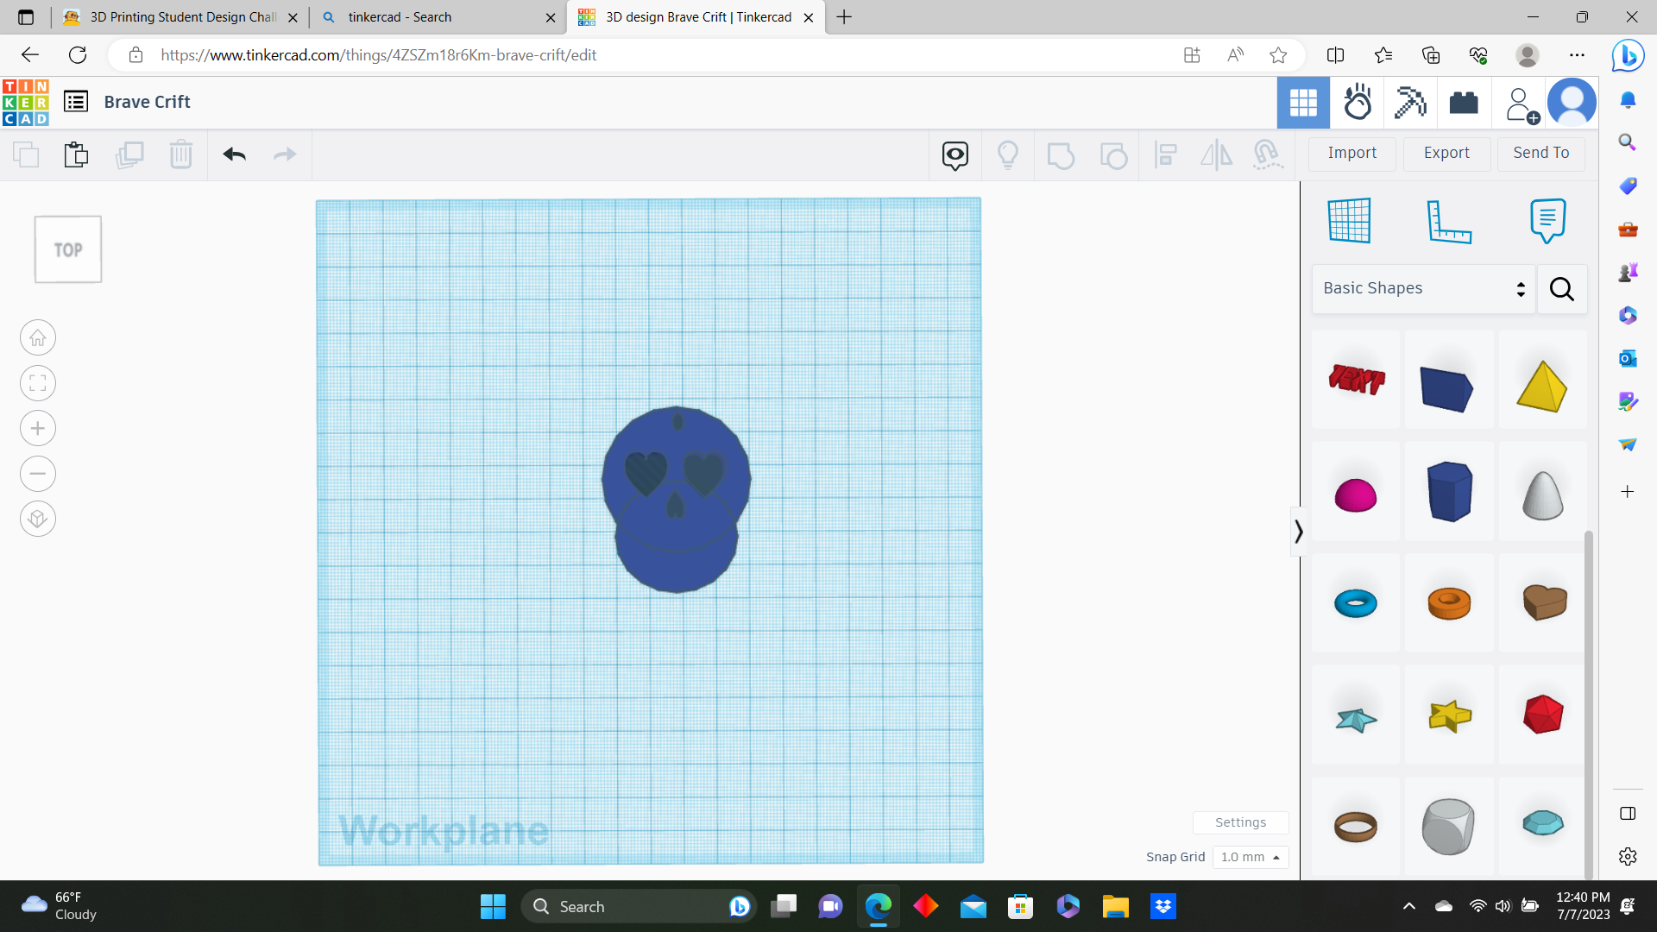The image size is (1657, 932).
Task: Redo the last action
Action: pyautogui.click(x=285, y=154)
